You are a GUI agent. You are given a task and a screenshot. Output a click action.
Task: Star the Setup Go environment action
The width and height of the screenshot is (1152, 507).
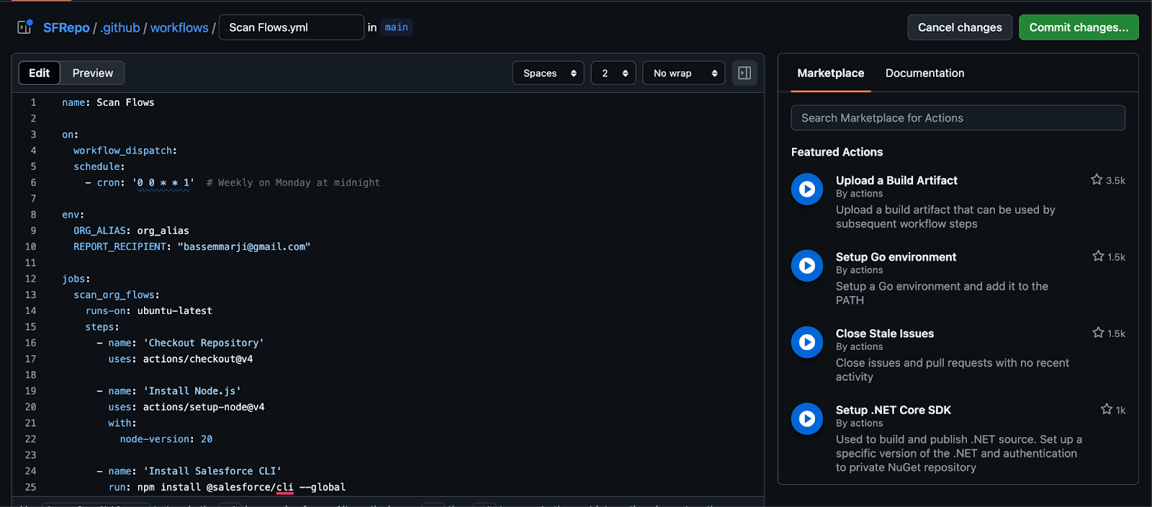tap(1098, 256)
